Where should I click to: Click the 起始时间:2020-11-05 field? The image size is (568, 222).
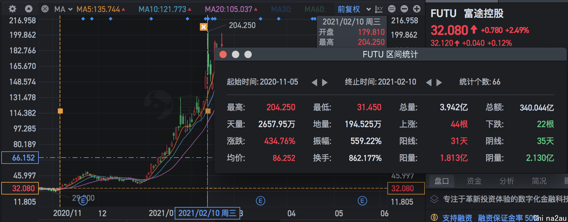pos(262,82)
